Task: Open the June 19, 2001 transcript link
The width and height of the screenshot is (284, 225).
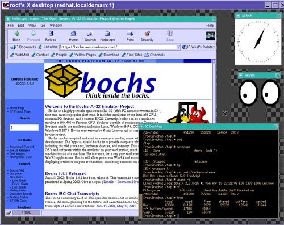Action: [106, 206]
